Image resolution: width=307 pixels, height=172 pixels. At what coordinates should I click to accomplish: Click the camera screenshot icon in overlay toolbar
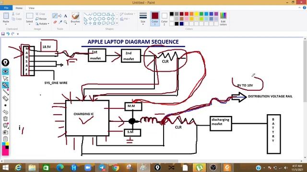(x=5, y=132)
